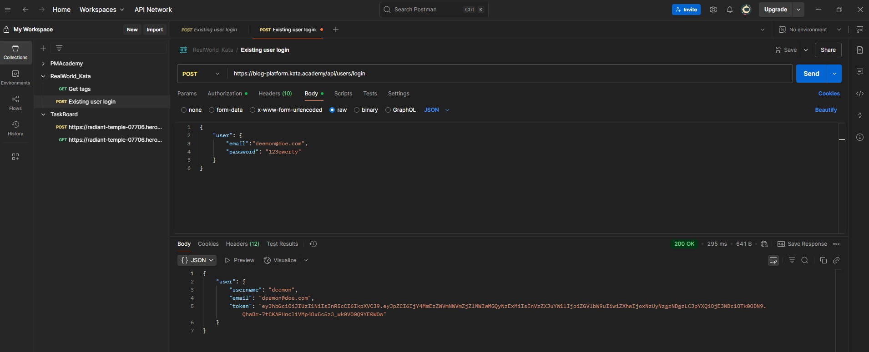The height and width of the screenshot is (352, 869).
Task: Open the hamburger menu icon
Action: click(8, 10)
